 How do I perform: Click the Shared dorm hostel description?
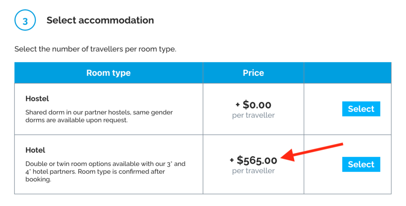tap(99, 116)
